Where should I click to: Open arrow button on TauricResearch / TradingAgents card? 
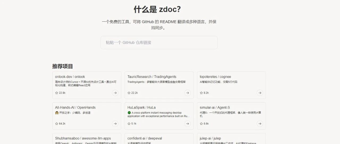(188, 93)
